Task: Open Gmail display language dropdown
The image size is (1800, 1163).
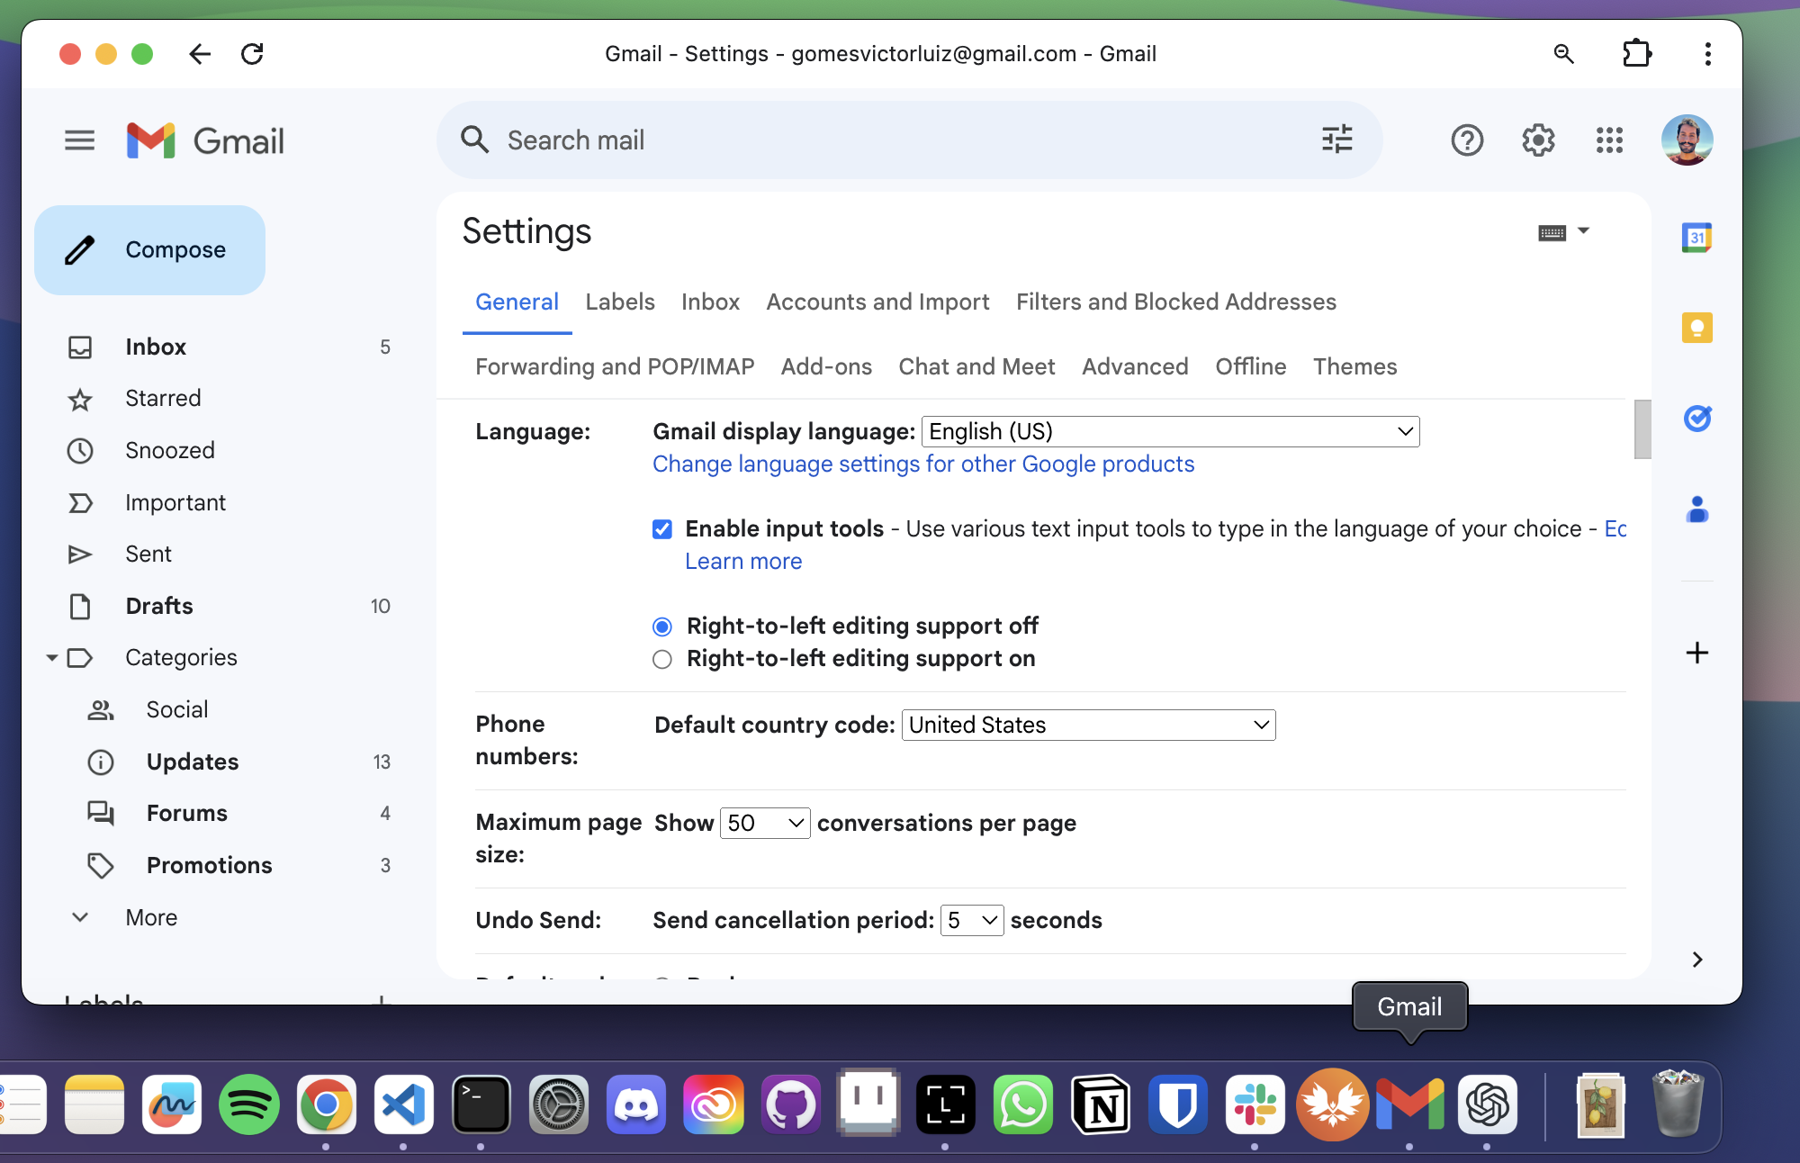Action: point(1170,432)
